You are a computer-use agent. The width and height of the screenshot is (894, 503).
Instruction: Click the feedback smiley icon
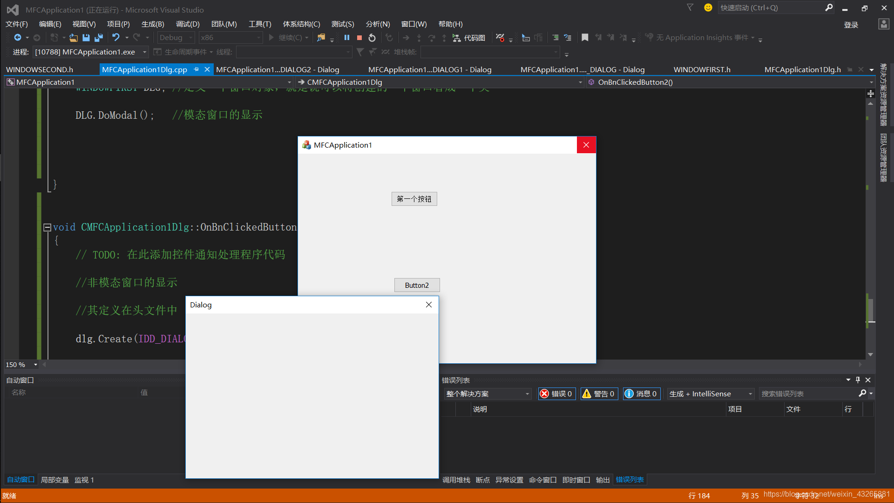pyautogui.click(x=708, y=7)
